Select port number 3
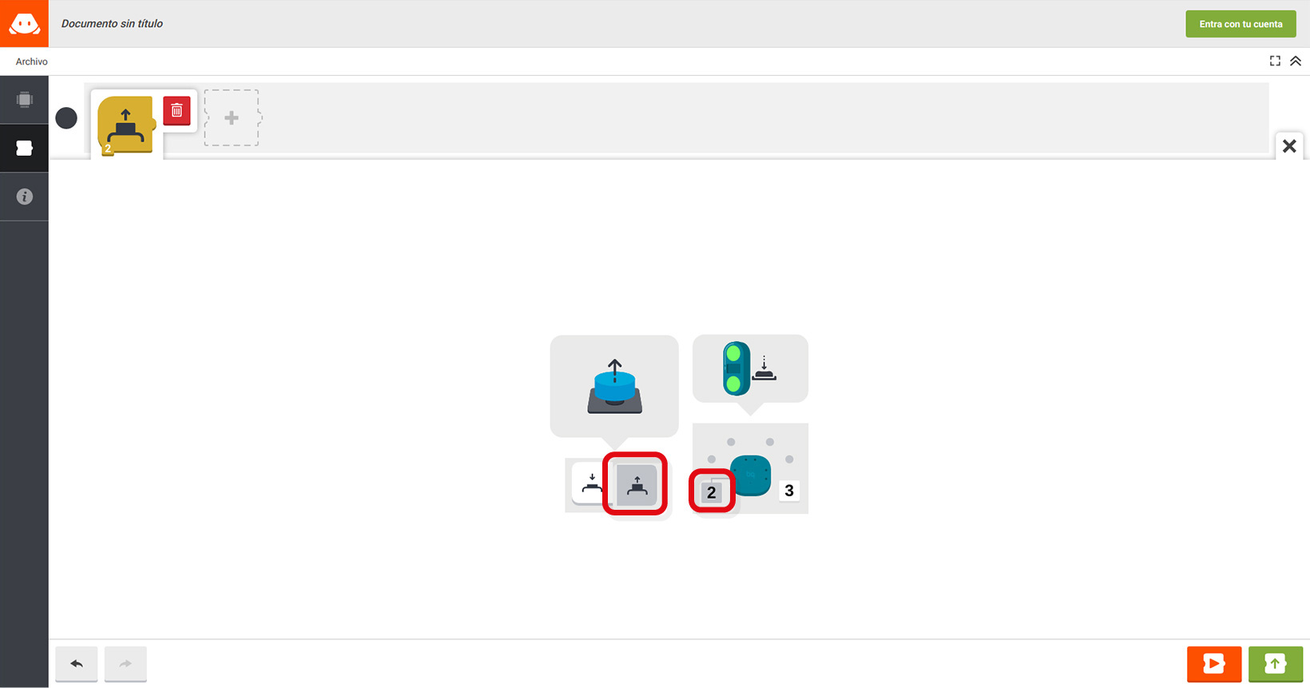 click(x=789, y=491)
